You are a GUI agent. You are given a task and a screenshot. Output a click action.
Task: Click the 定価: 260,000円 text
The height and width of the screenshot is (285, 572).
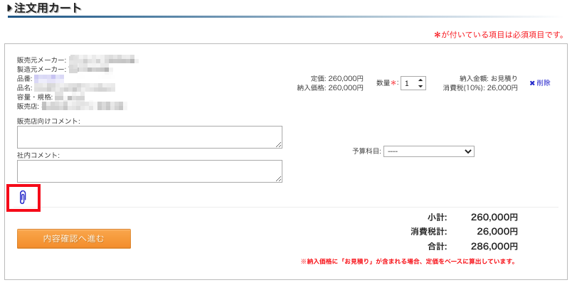tap(337, 78)
